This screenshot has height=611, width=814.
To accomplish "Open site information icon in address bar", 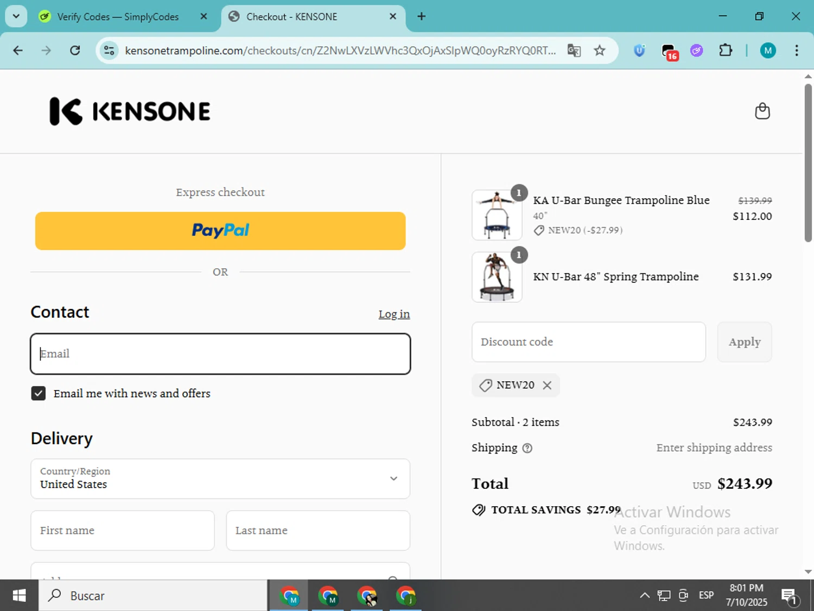I will coord(109,51).
